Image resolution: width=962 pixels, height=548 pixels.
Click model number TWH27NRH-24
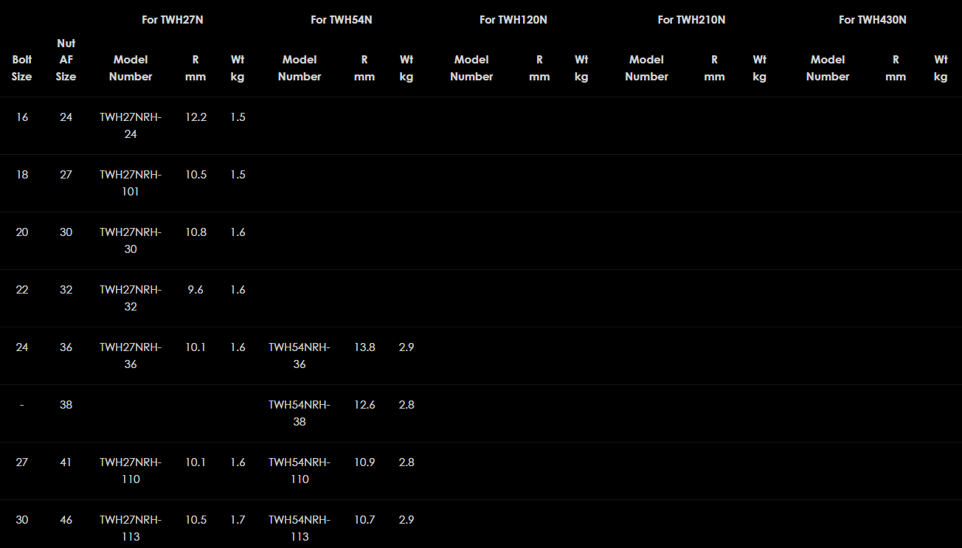131,125
